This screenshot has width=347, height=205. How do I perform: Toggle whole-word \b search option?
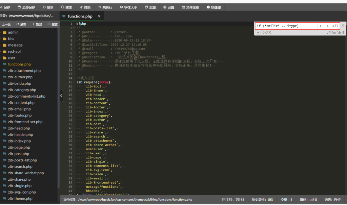[x=339, y=32]
